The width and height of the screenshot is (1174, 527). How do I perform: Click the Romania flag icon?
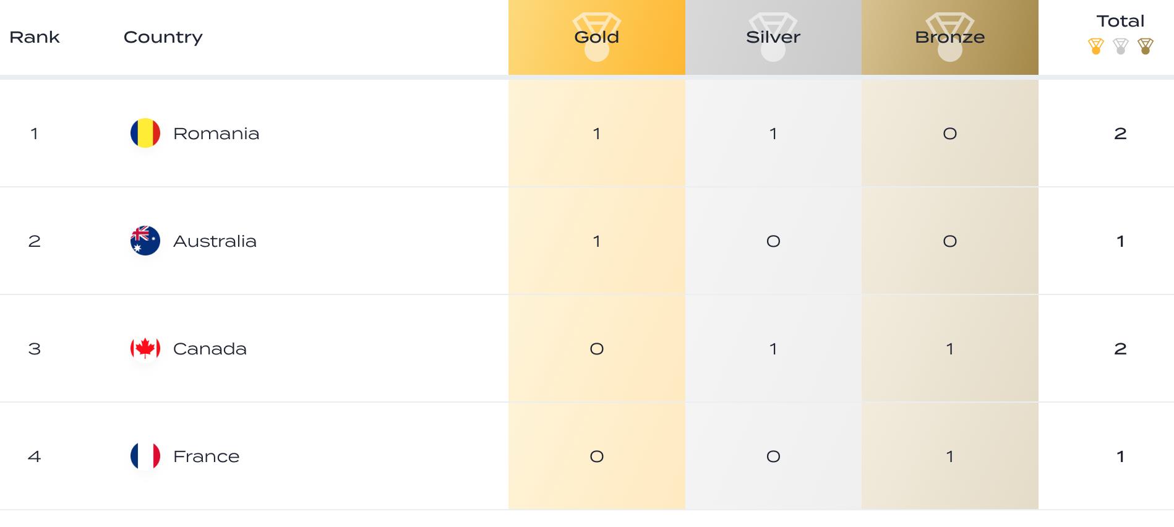point(145,133)
